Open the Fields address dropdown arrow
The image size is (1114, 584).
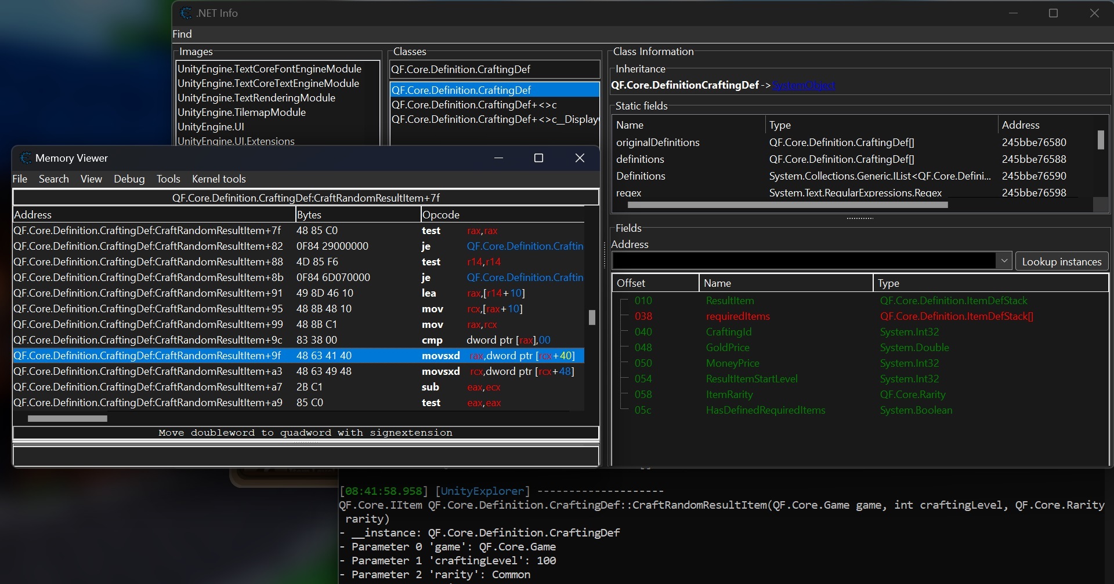[1004, 261]
